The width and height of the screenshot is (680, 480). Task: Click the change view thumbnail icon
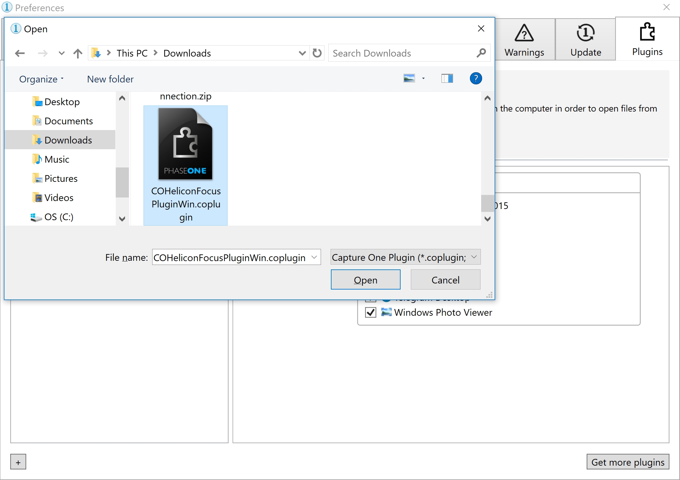(409, 78)
